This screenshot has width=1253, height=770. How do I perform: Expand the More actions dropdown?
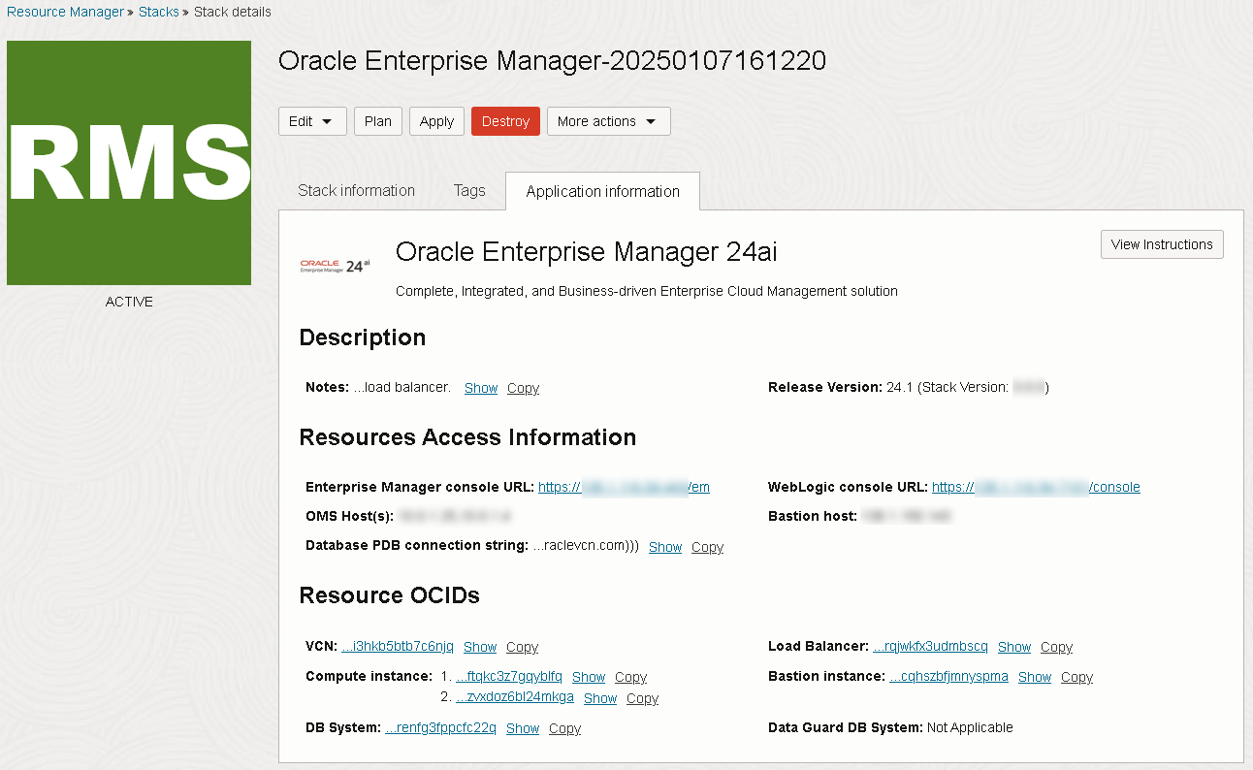tap(608, 121)
